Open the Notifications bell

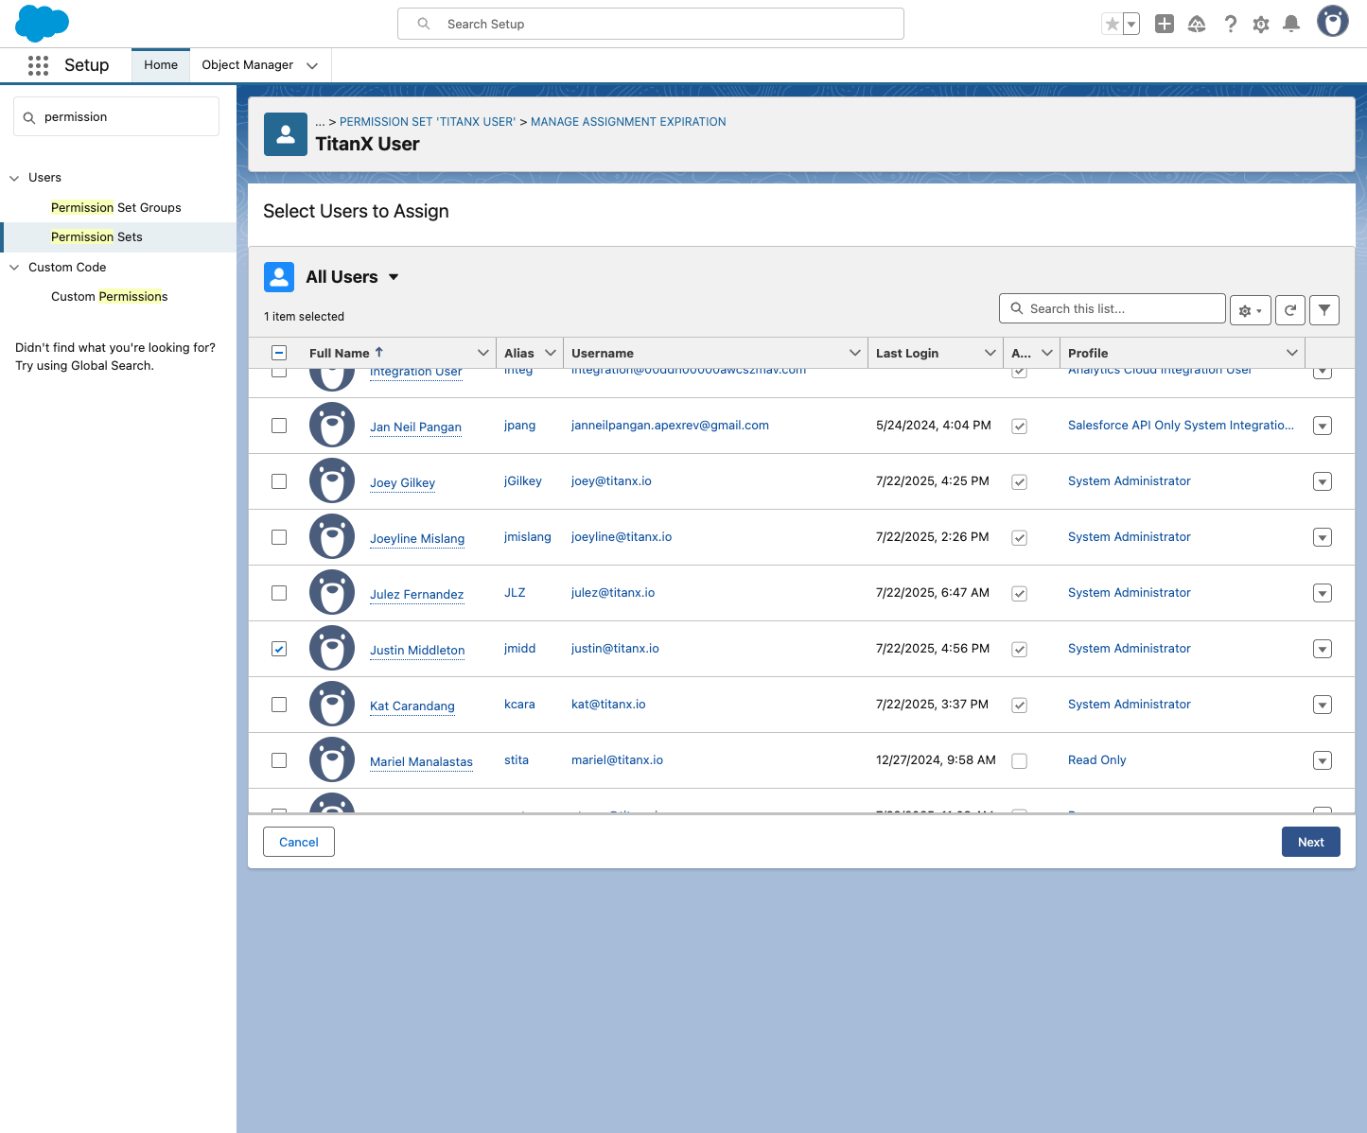coord(1291,24)
